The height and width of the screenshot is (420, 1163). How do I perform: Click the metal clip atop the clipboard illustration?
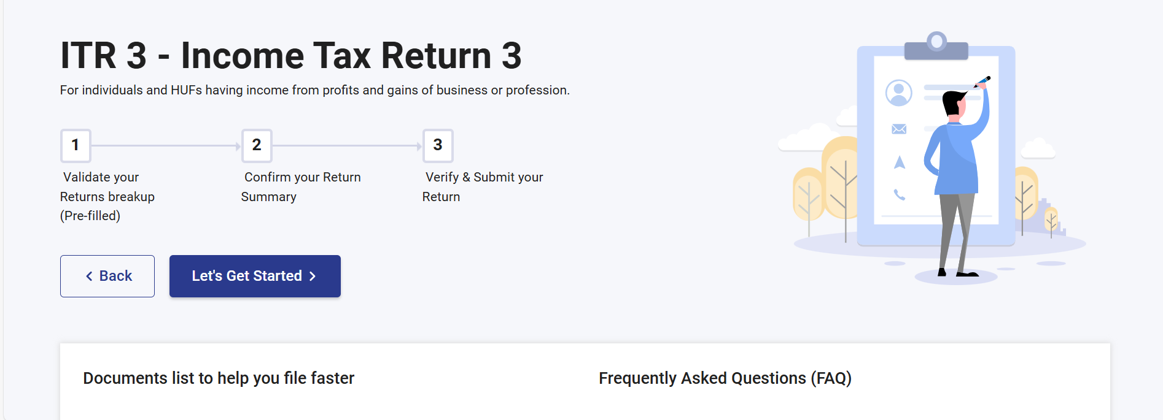[936, 47]
